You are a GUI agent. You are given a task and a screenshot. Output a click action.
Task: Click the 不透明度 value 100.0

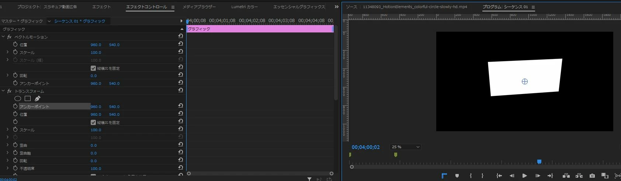96,168
